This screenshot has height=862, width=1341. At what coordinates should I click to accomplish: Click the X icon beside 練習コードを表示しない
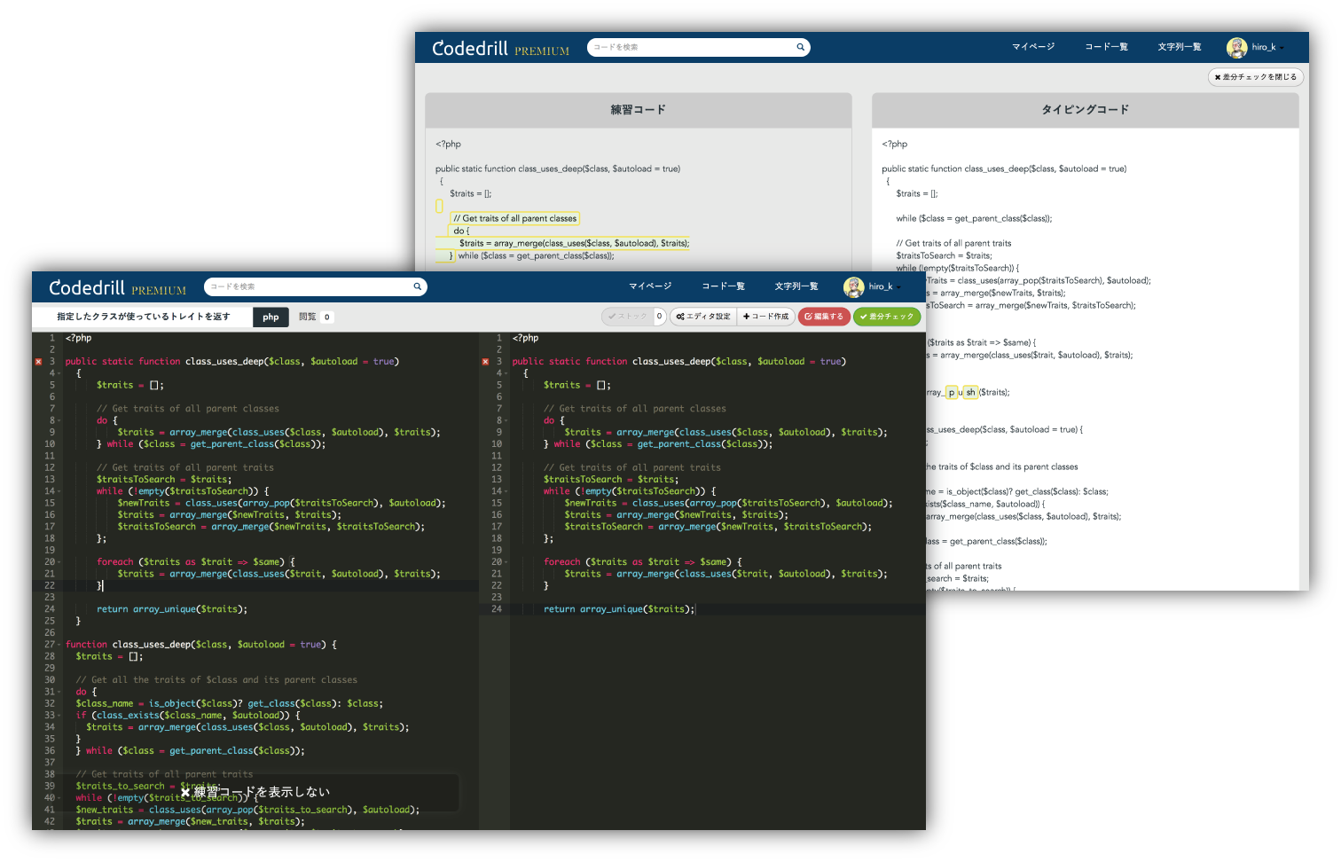point(185,792)
